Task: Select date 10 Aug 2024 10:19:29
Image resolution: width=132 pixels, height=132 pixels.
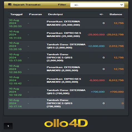Action: (x=15, y=92)
